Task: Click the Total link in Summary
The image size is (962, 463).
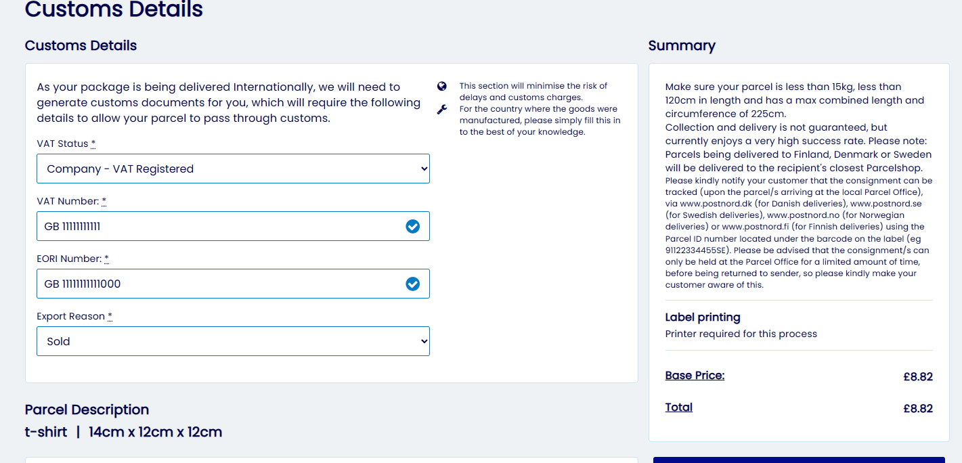Action: (678, 407)
